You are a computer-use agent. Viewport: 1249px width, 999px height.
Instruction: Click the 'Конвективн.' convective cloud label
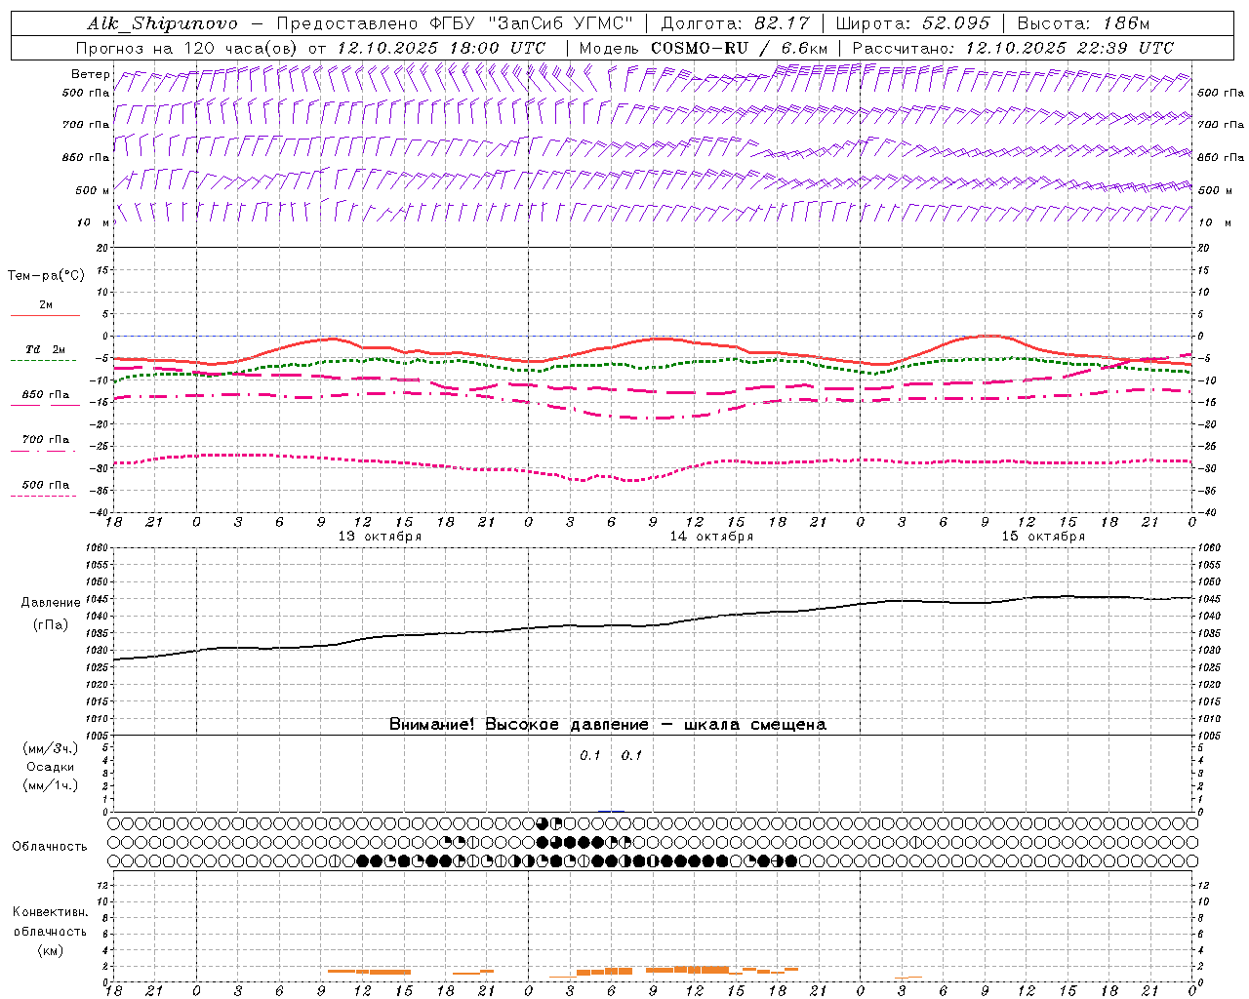[50, 912]
